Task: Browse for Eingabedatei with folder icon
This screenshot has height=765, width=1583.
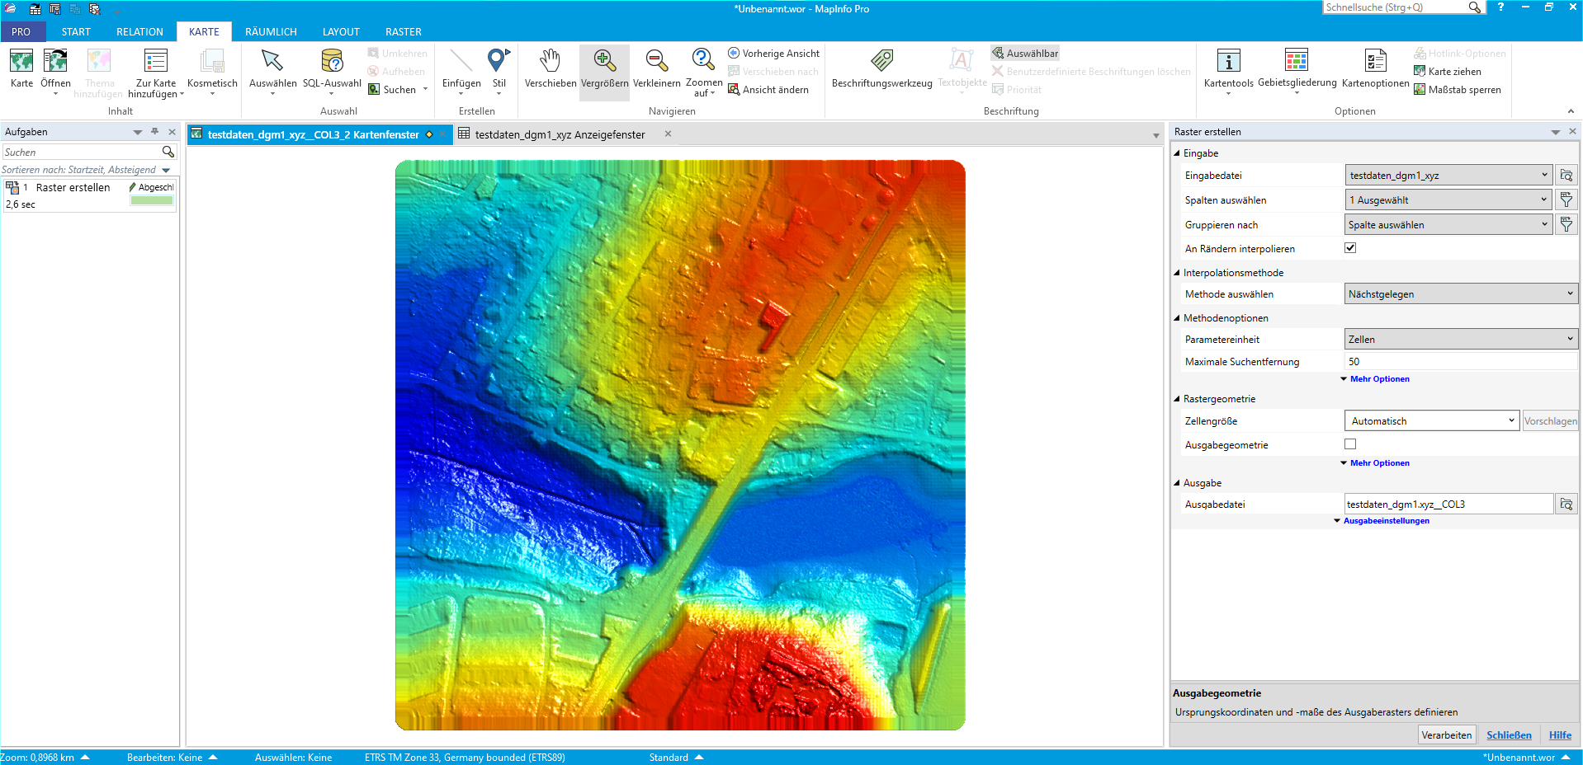Action: 1566,176
